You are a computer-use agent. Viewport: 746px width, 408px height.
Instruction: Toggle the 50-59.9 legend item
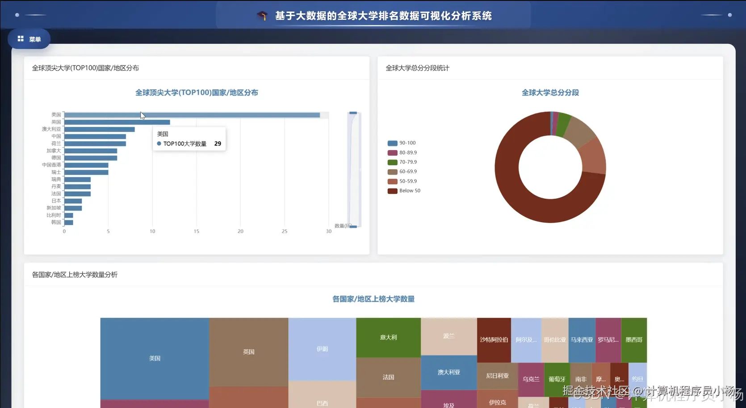pos(402,181)
